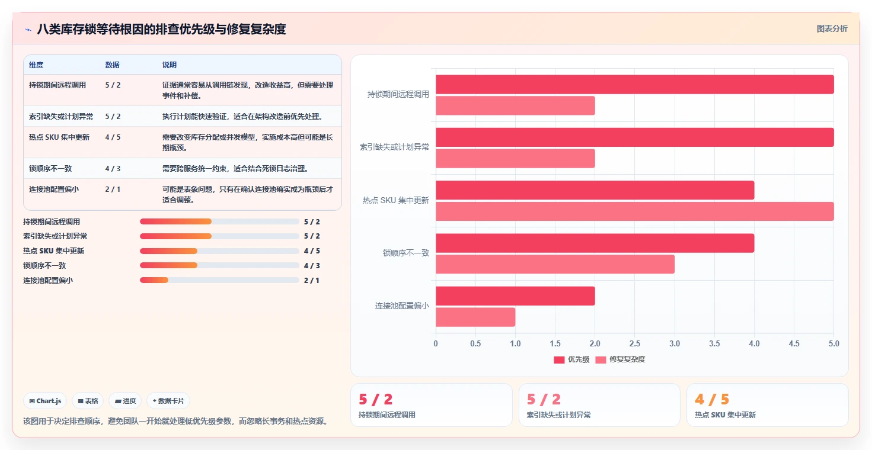
Task: Open the 热点 SKU 集中更新 data card
Action: (768, 405)
